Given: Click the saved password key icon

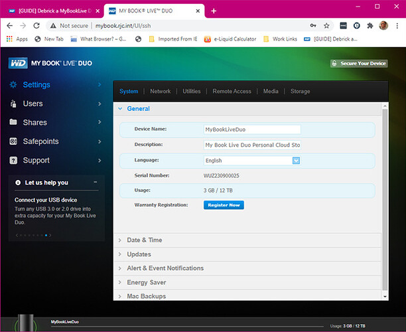Looking at the screenshot, I should pos(313,25).
